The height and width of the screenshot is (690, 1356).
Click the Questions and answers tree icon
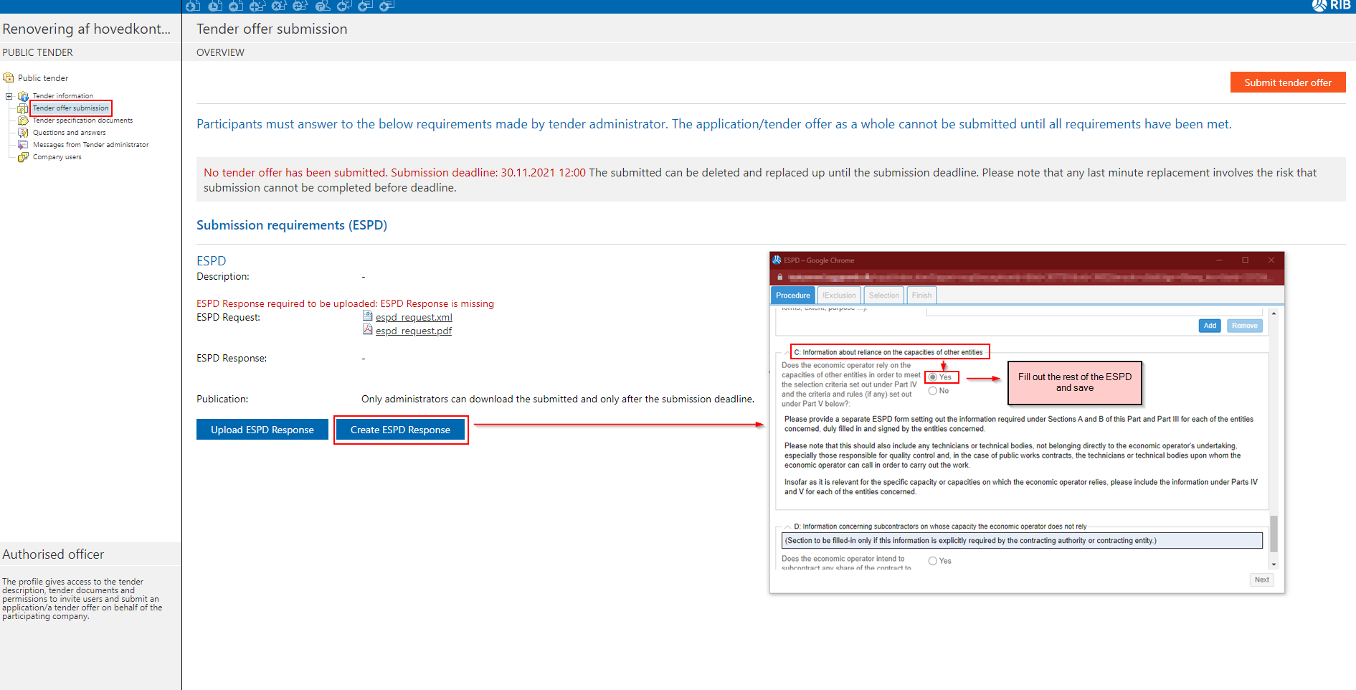point(23,133)
